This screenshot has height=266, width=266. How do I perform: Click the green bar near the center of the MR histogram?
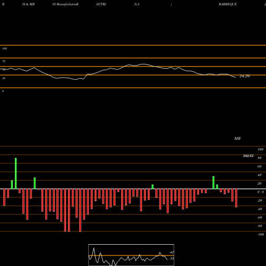click(x=153, y=187)
